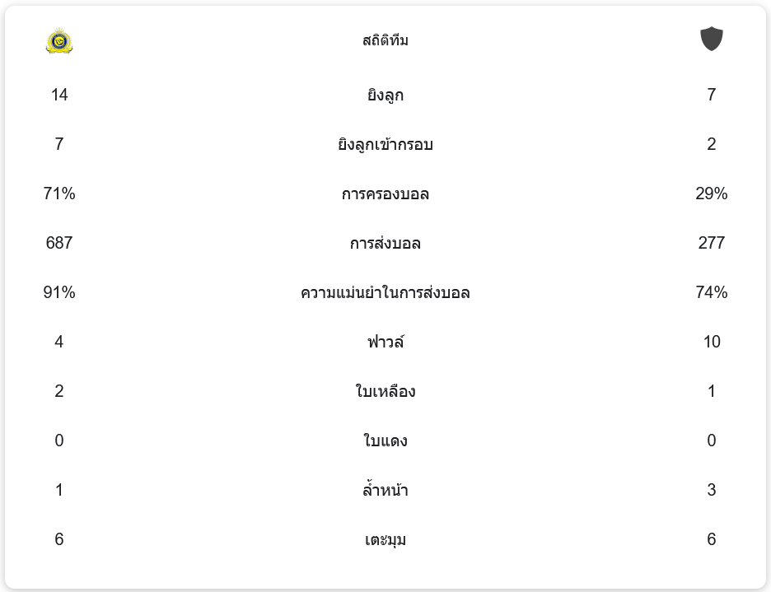This screenshot has height=592, width=771.
Task: Select the ล้ำหน้า stat label
Action: (x=385, y=491)
